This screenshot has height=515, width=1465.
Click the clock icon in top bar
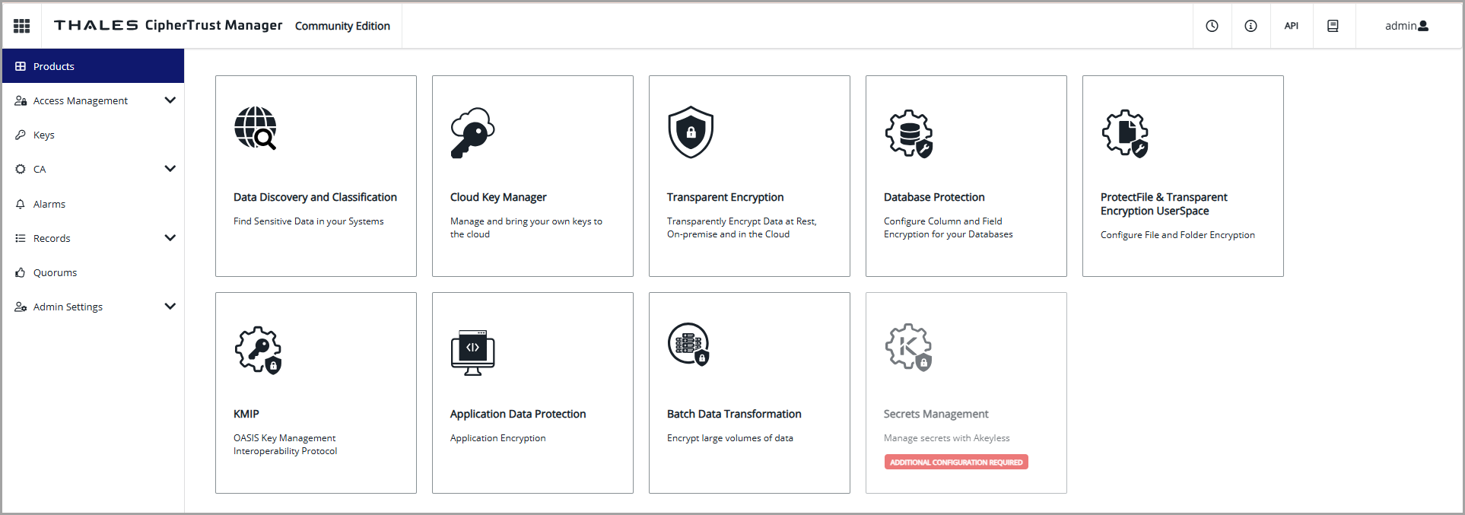coord(1212,26)
